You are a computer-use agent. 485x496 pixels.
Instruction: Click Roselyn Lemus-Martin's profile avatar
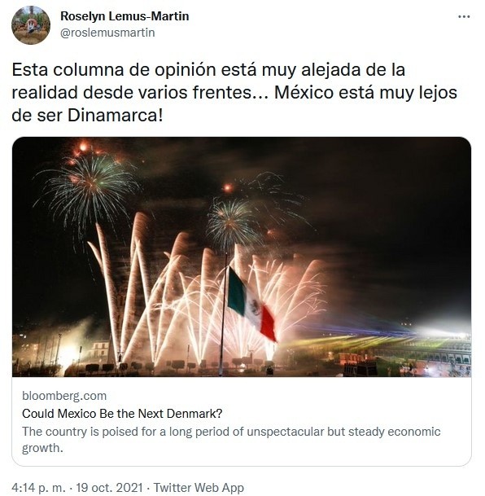click(31, 24)
